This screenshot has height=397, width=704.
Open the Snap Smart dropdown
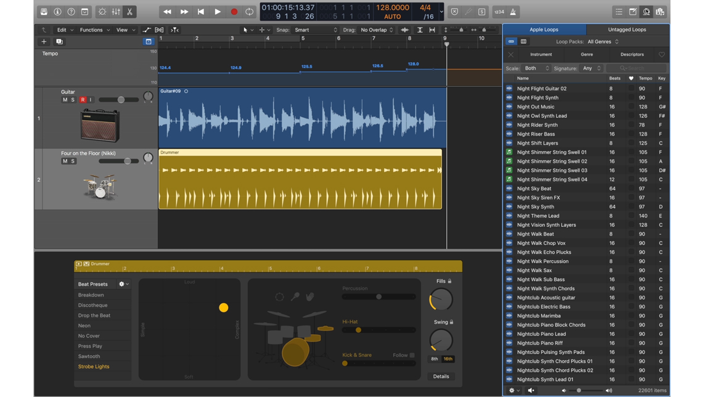click(x=316, y=30)
